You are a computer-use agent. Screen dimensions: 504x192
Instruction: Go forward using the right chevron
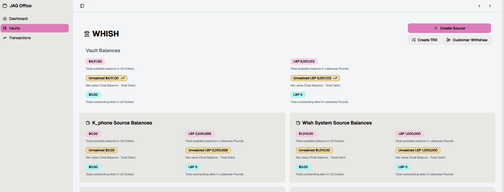point(490,6)
